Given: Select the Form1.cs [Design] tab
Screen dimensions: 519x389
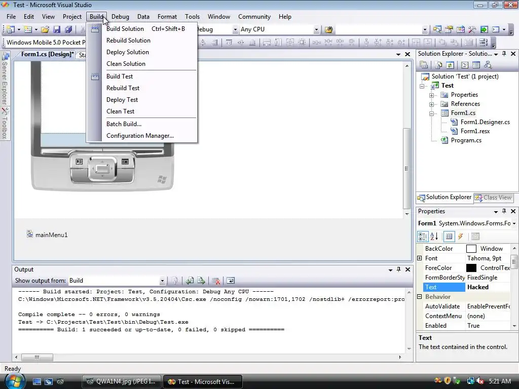Looking at the screenshot, I should pyautogui.click(x=47, y=54).
